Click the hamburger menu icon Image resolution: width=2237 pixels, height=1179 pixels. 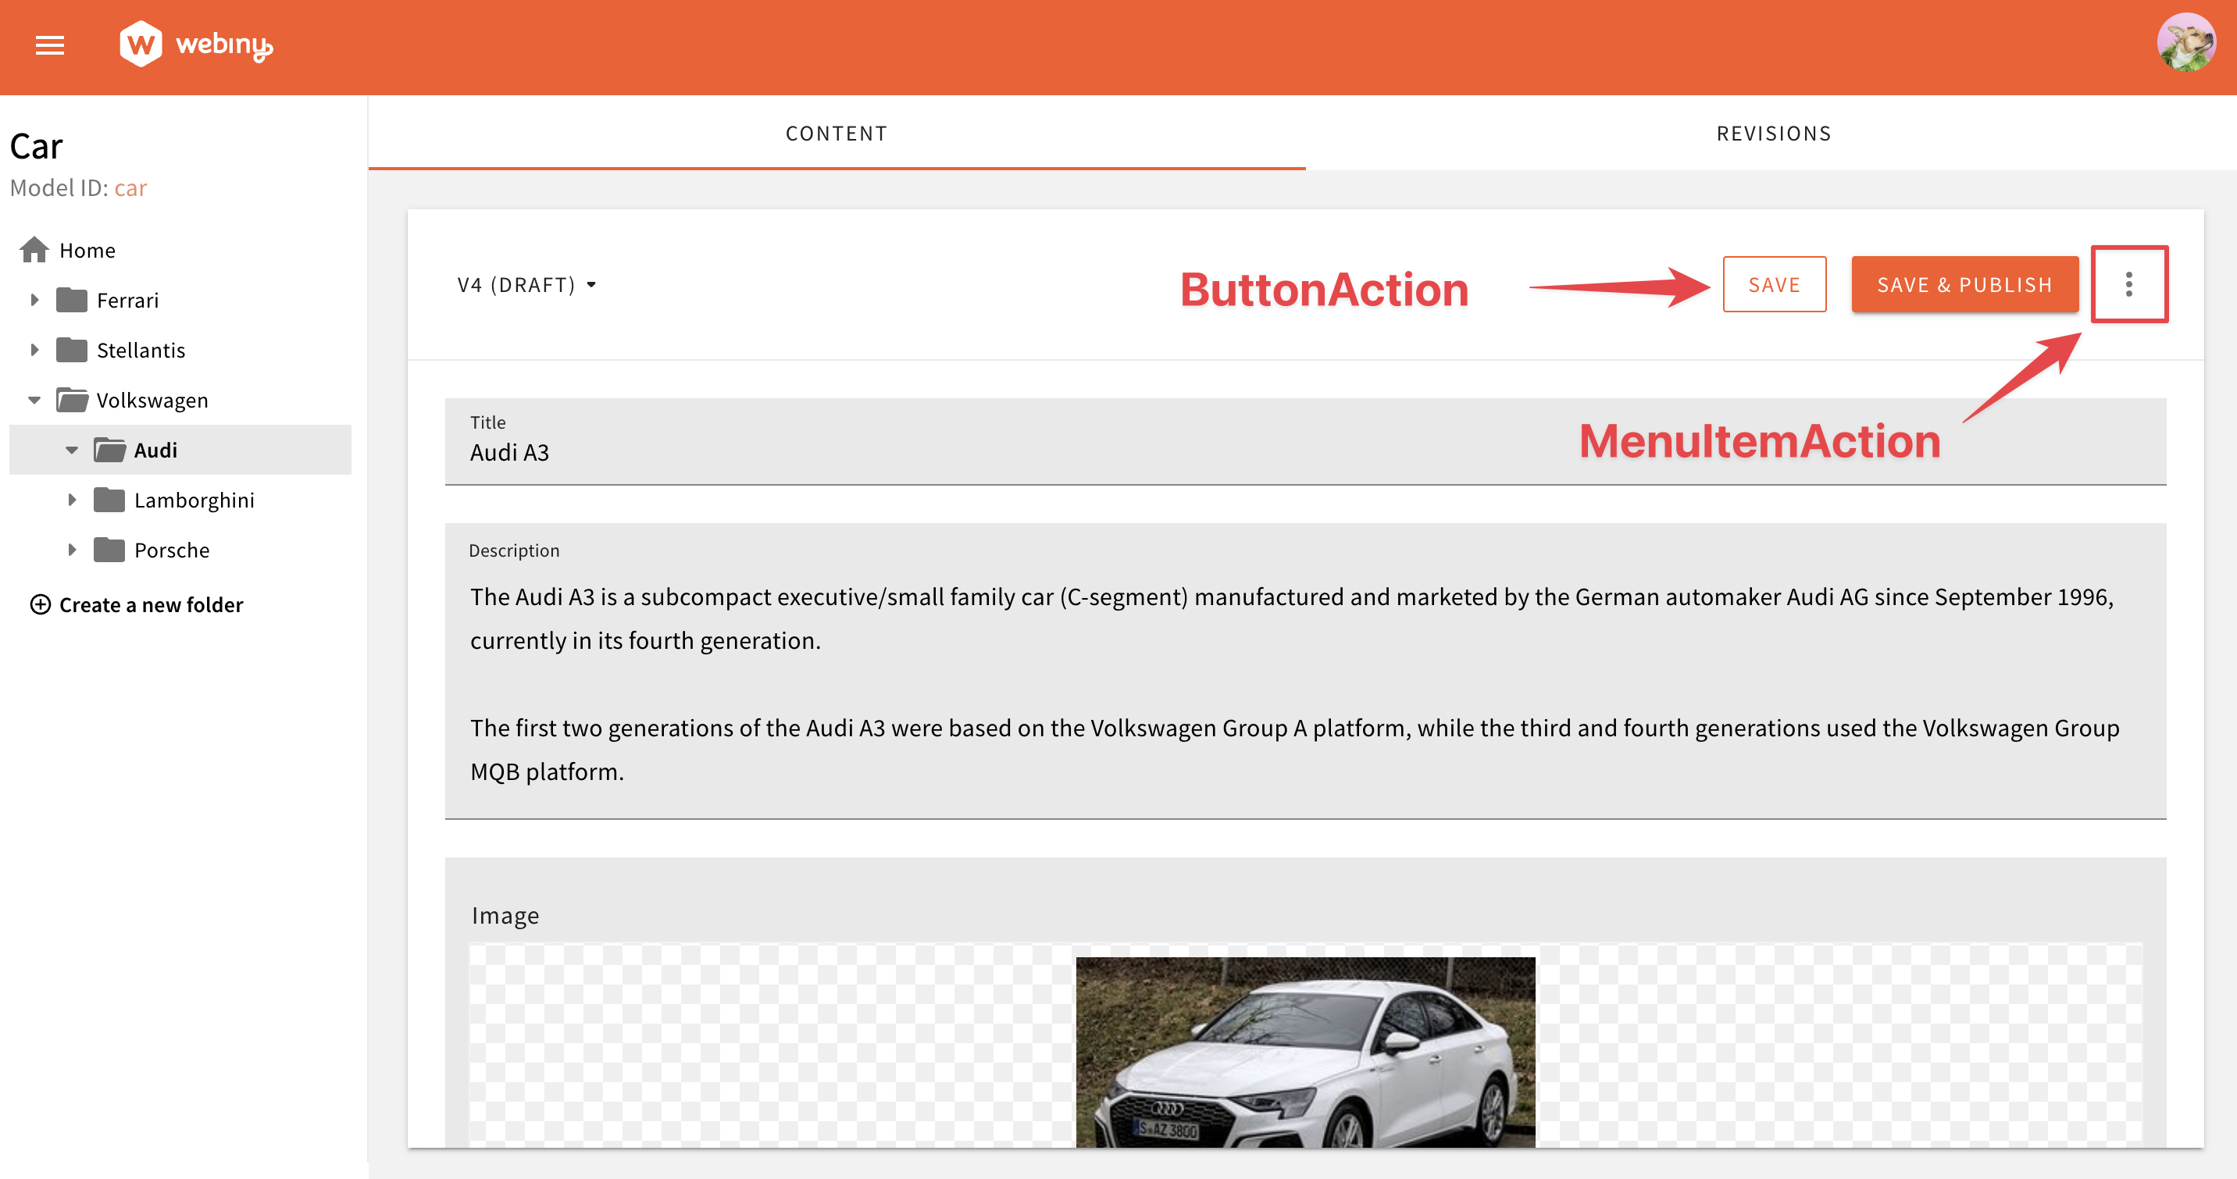tap(48, 43)
